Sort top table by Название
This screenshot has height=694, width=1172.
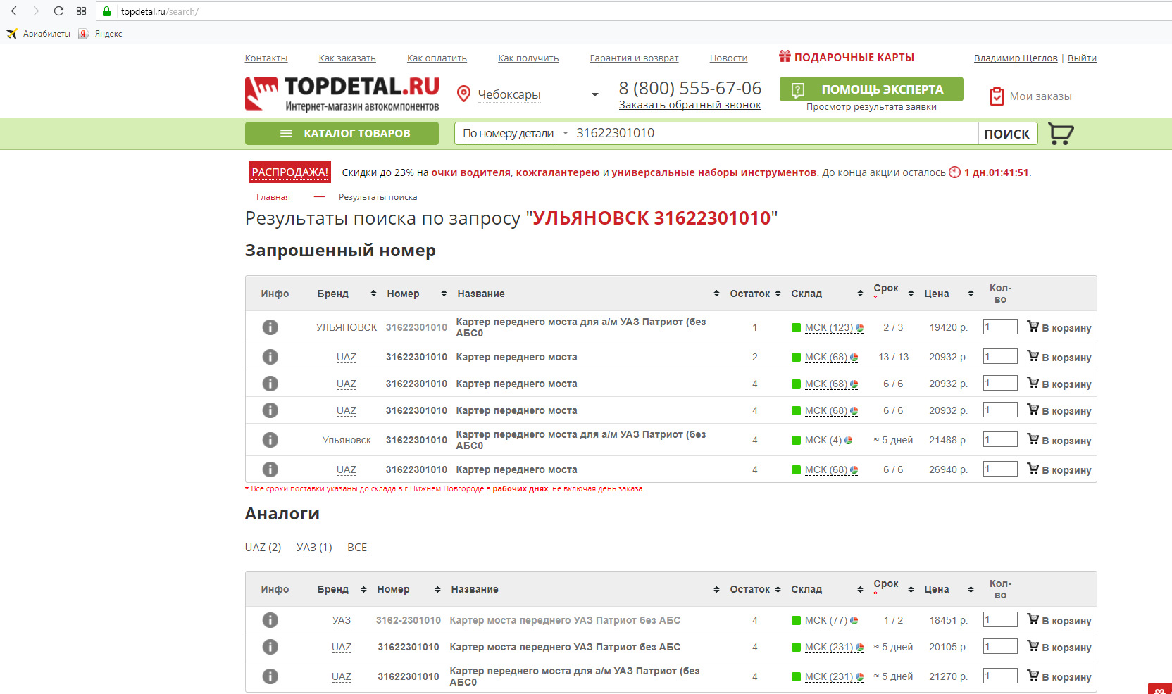(716, 294)
